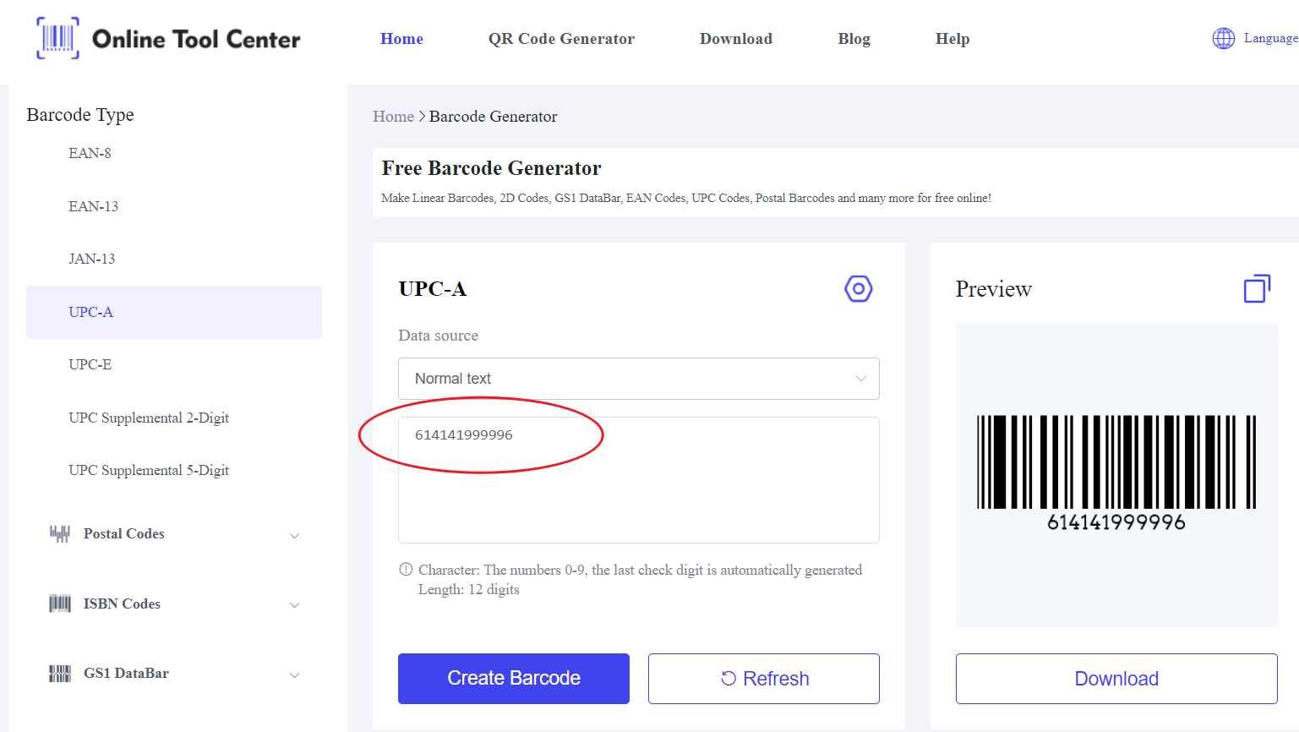Viewport: 1299px width, 732px height.
Task: Click the GS1 DataBar barcode icon
Action: click(59, 674)
